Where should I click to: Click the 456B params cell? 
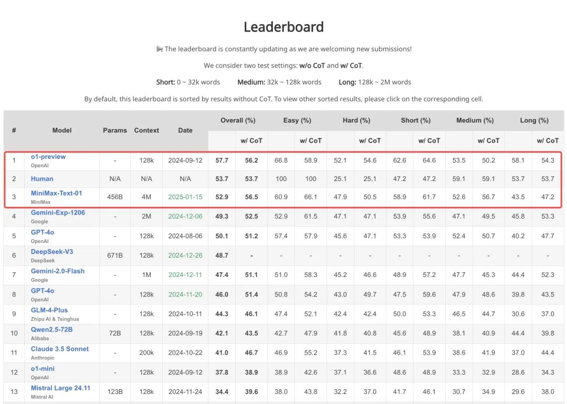click(115, 197)
